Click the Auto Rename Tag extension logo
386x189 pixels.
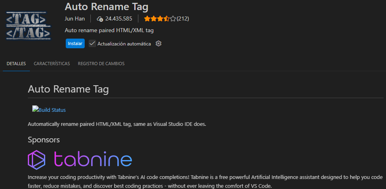[28, 25]
